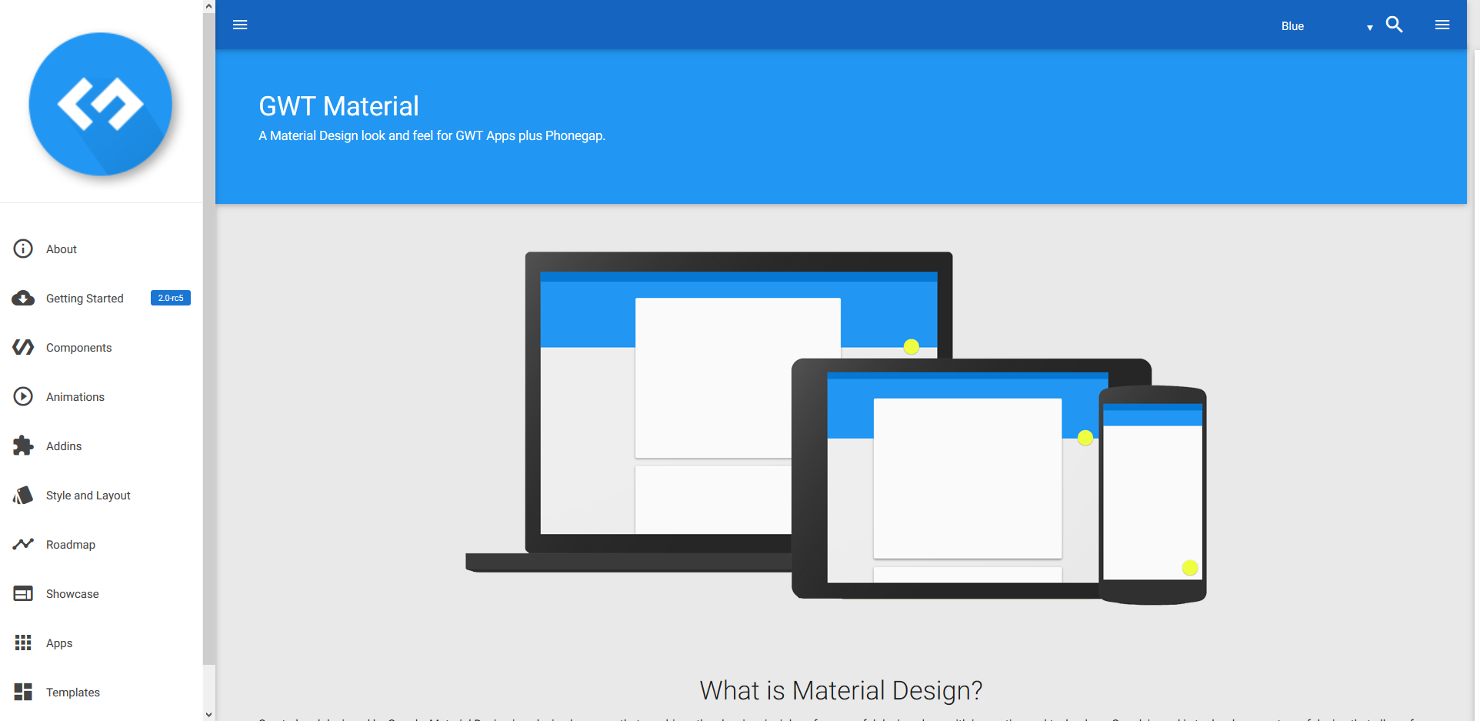1480x721 pixels.
Task: Select Templates in the sidebar
Action: (73, 693)
